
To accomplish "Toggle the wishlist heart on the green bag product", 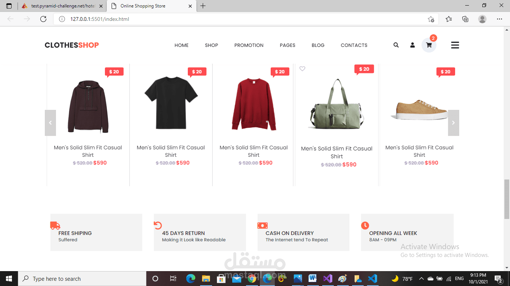I will 302,69.
